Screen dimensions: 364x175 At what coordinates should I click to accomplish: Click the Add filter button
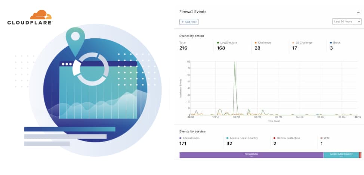click(x=189, y=22)
